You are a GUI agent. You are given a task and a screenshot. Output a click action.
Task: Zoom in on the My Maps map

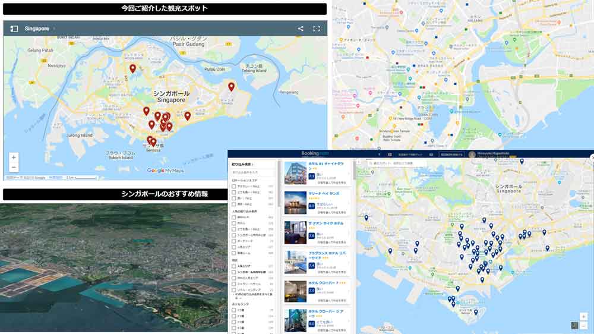14,157
